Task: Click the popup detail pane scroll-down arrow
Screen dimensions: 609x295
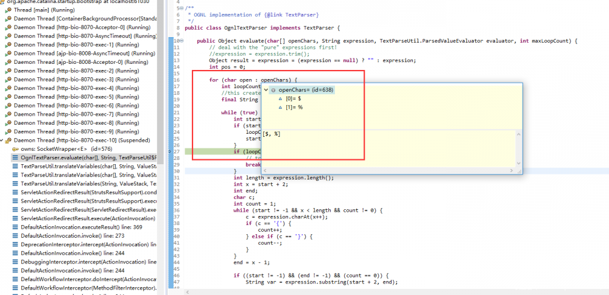Action: pyautogui.click(x=518, y=164)
